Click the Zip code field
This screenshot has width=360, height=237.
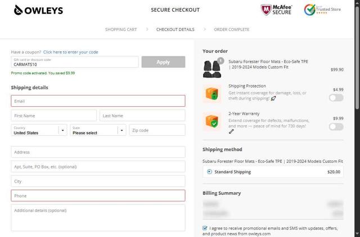click(157, 130)
